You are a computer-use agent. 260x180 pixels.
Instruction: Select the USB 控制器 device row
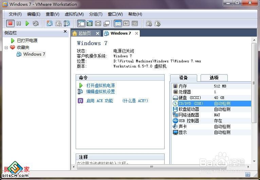click(211, 121)
